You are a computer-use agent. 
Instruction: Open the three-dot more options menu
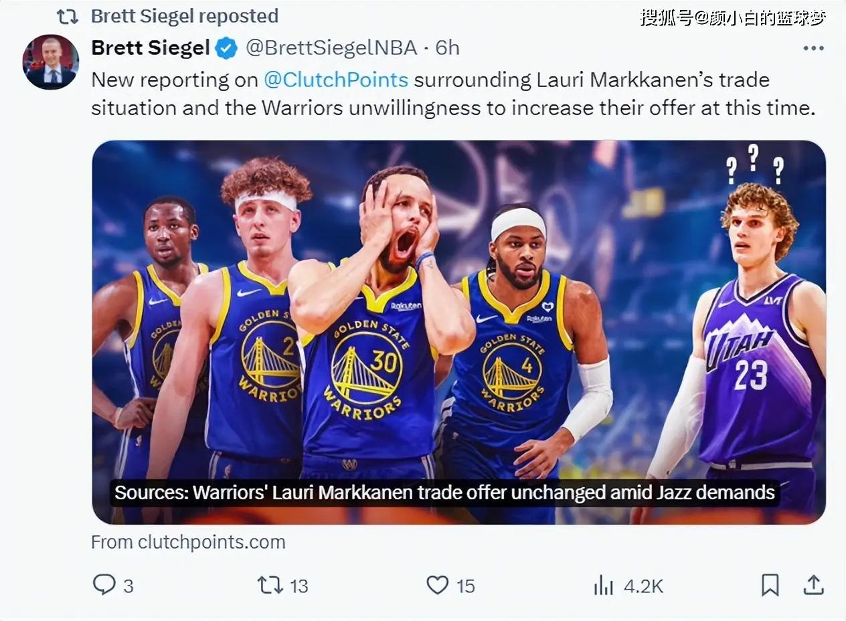click(x=813, y=48)
